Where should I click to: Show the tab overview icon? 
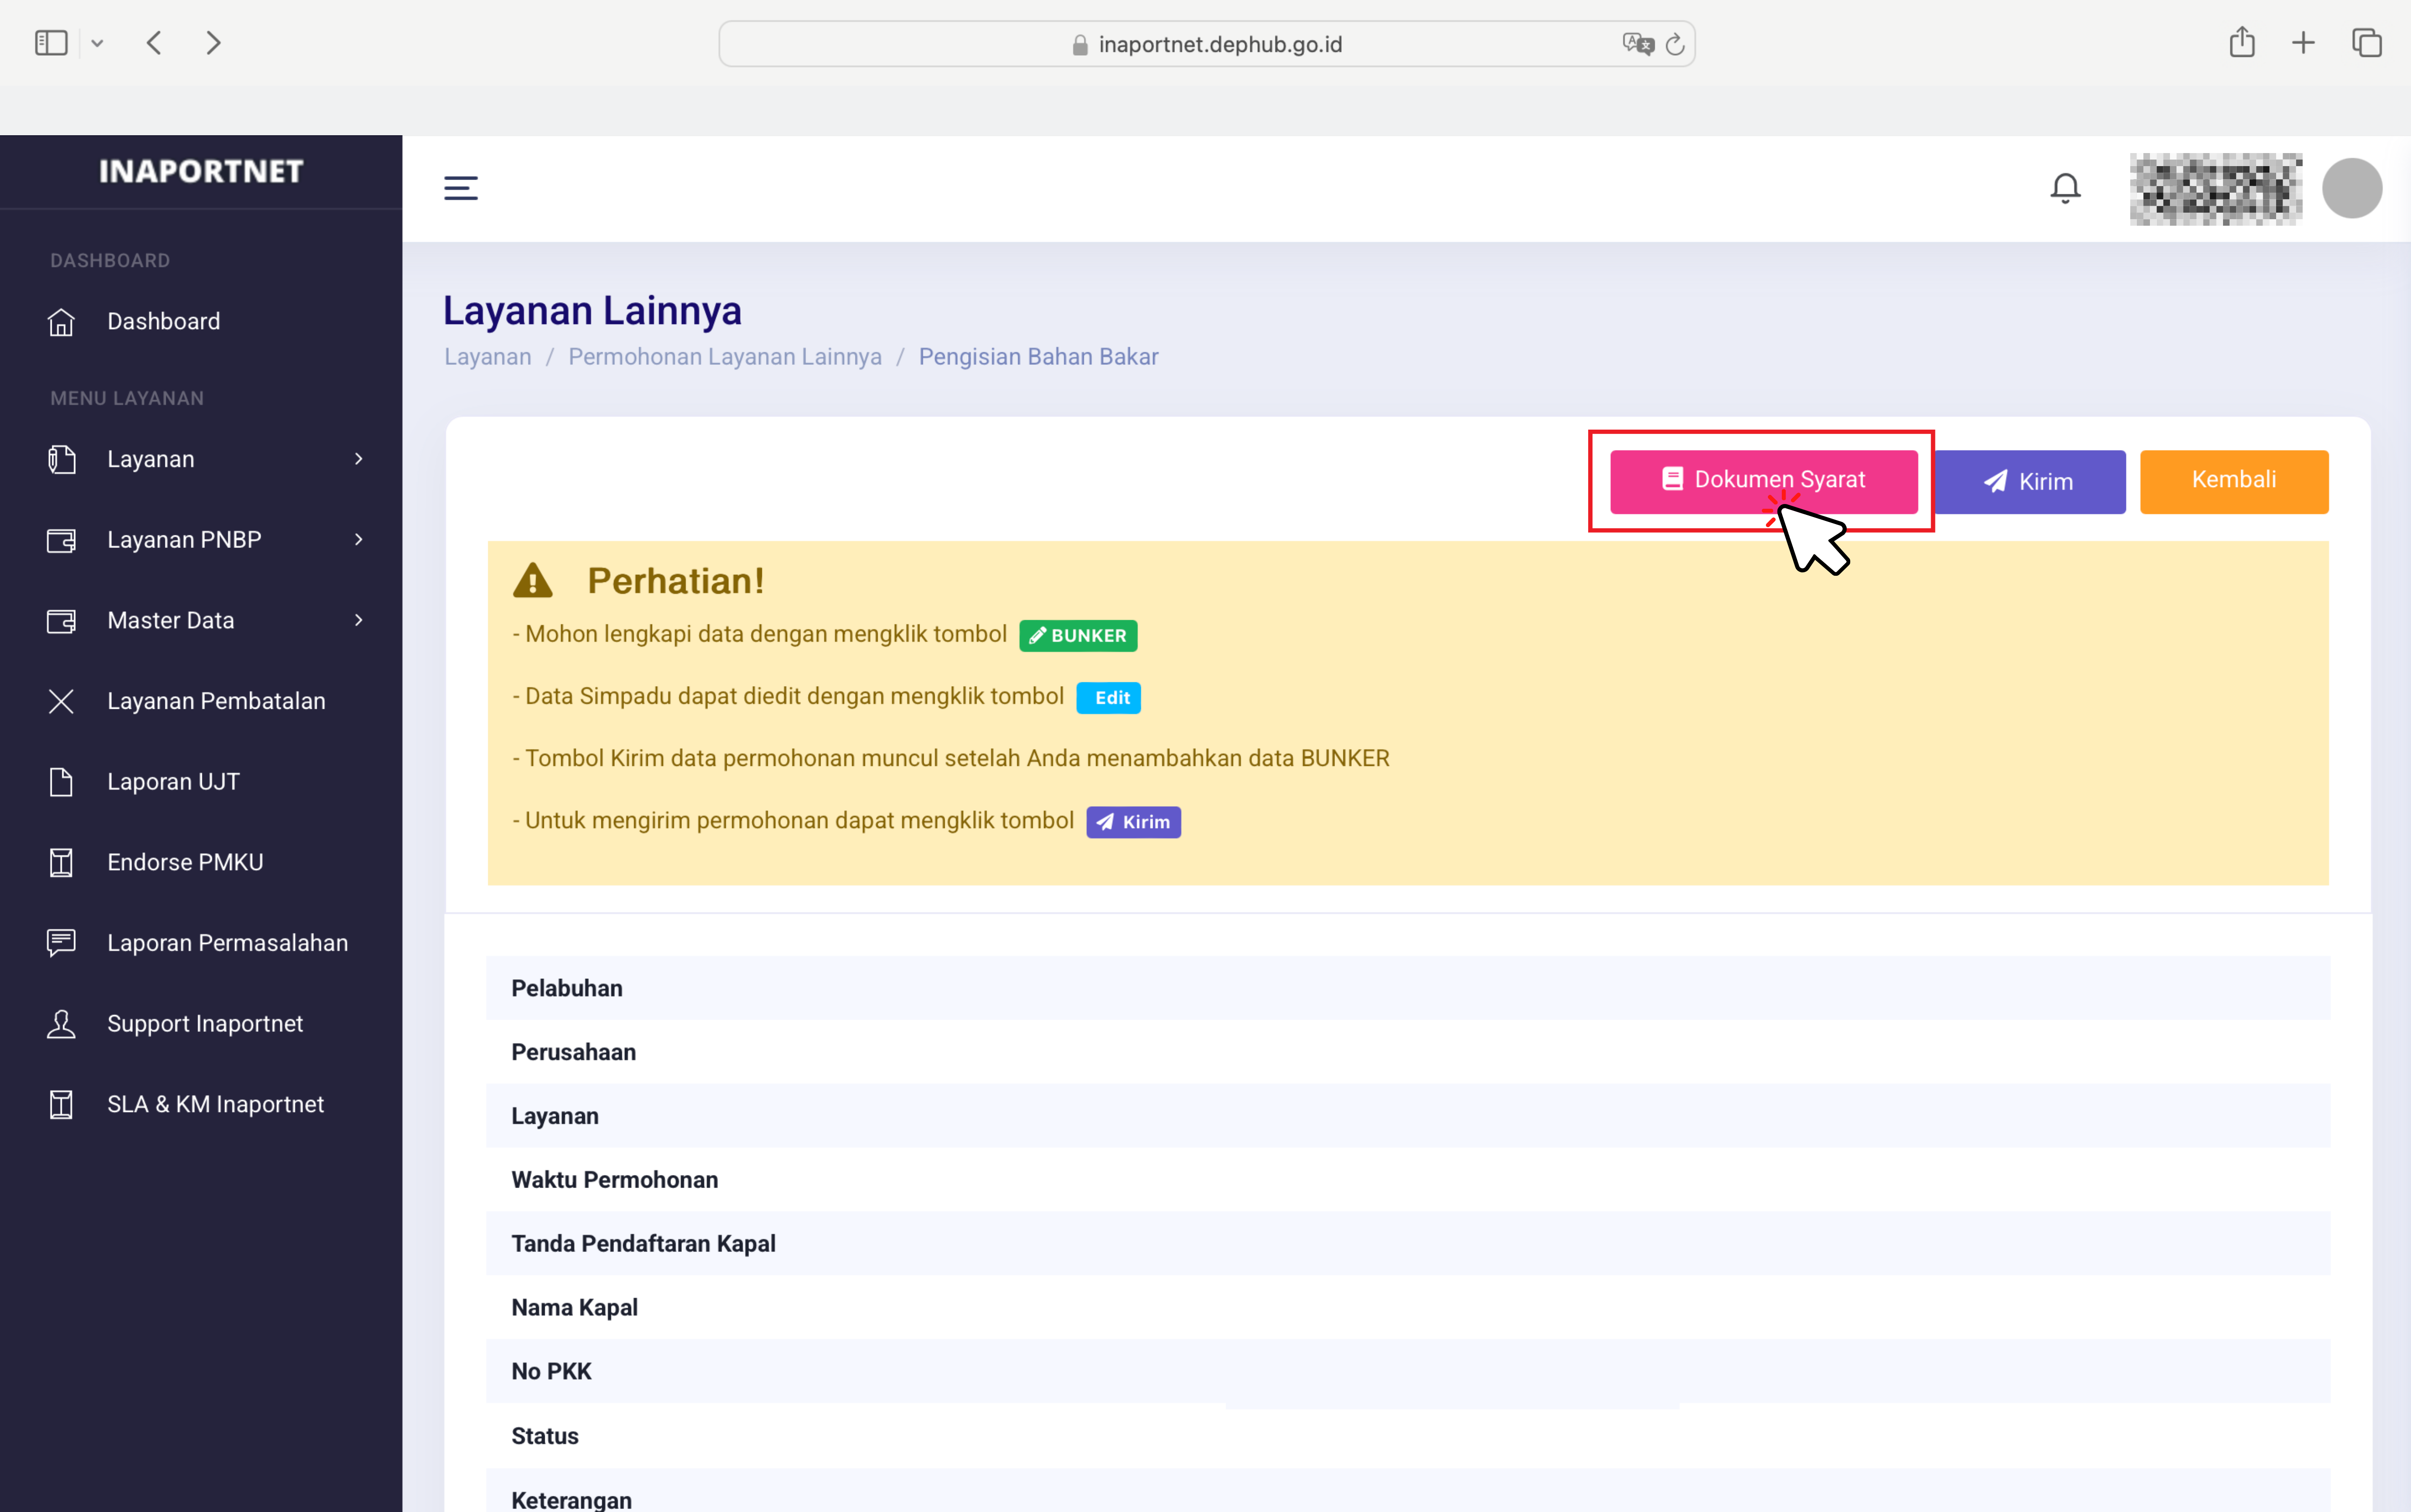click(x=2366, y=43)
